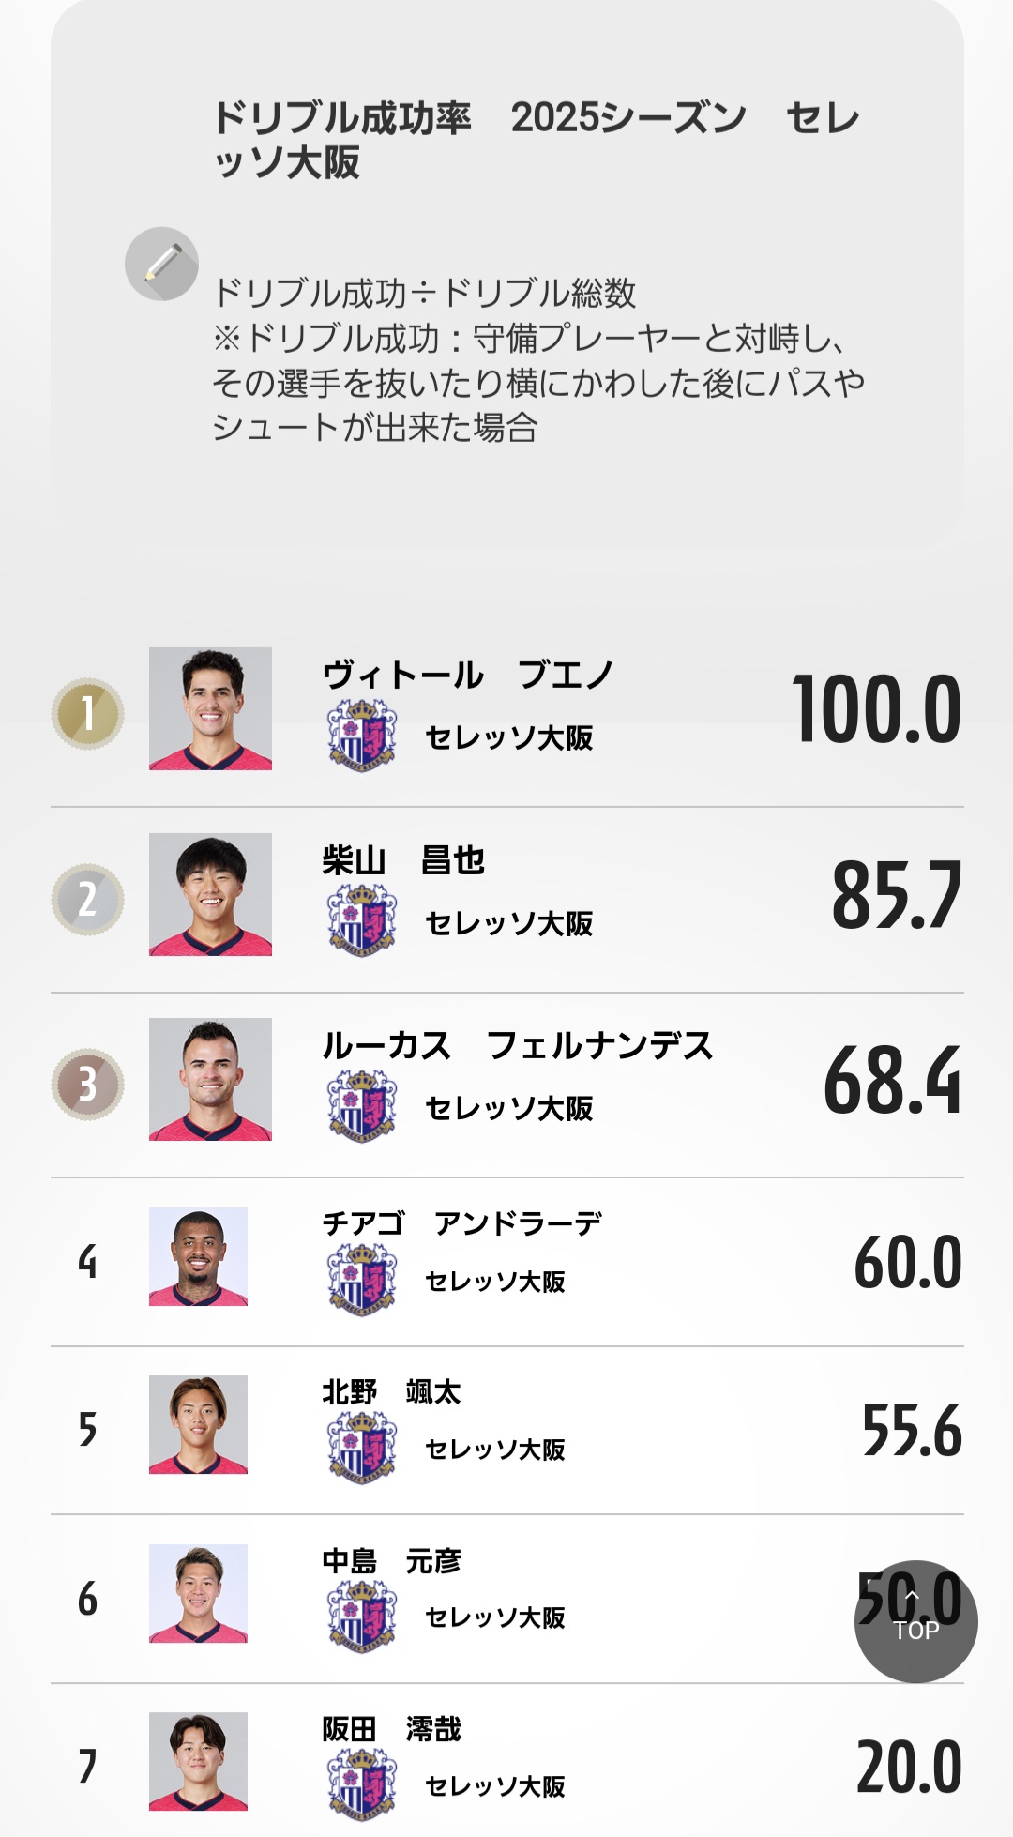The width and height of the screenshot is (1013, 1837).
Task: Select the 中島 元彦 name link
Action: [391, 1560]
